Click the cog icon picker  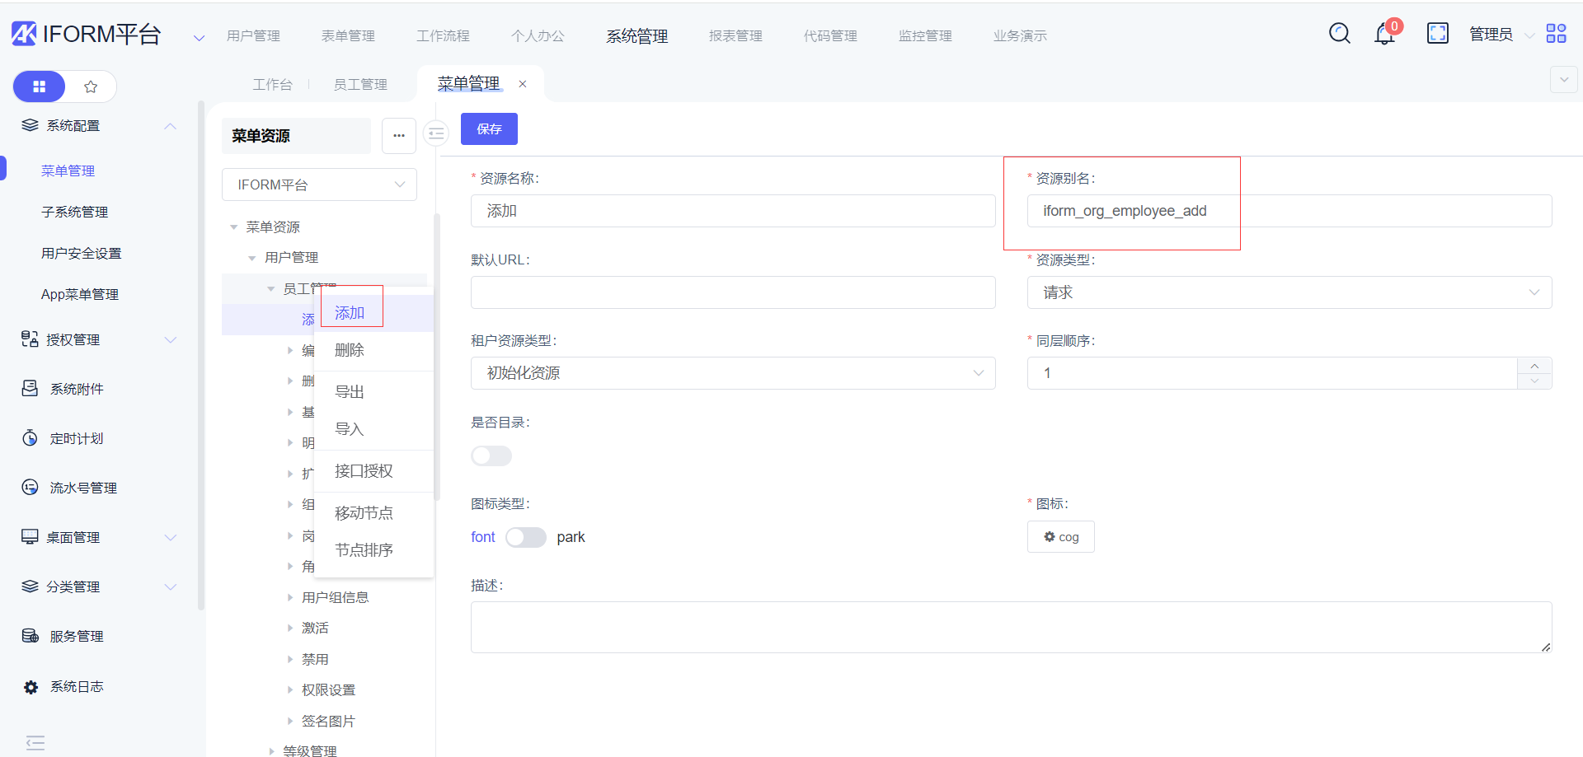point(1060,537)
